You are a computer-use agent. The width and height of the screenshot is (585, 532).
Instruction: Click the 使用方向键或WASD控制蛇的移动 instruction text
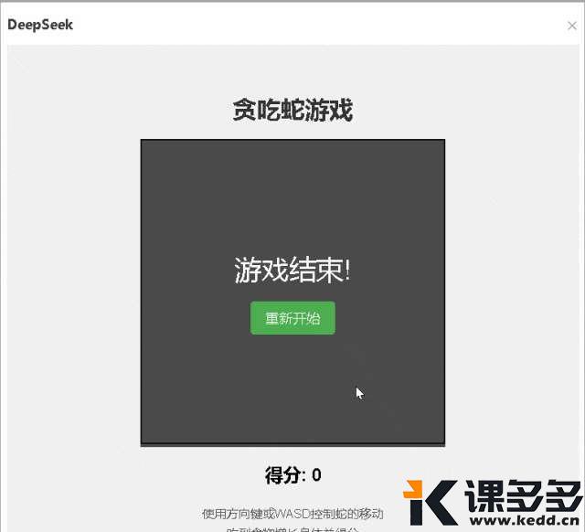pyautogui.click(x=292, y=514)
